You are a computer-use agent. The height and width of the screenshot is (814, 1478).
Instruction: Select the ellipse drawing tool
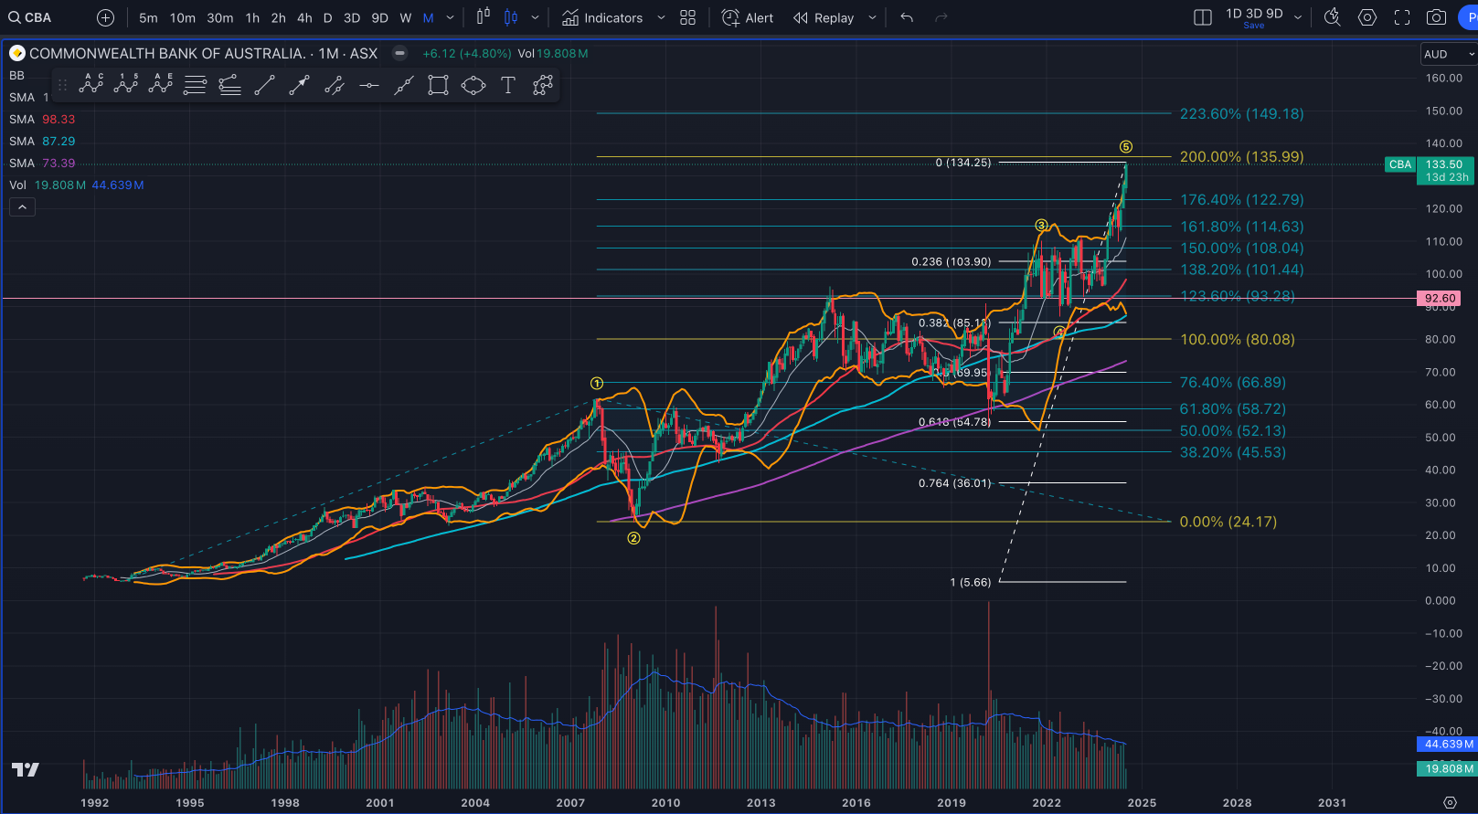point(473,85)
